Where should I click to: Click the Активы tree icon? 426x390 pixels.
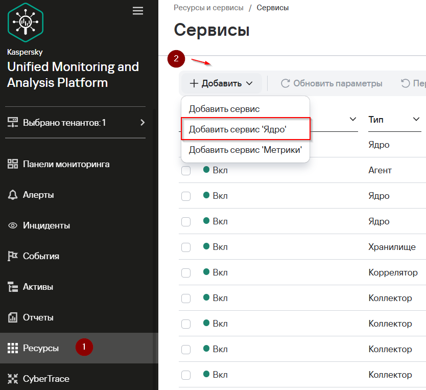tap(12, 287)
